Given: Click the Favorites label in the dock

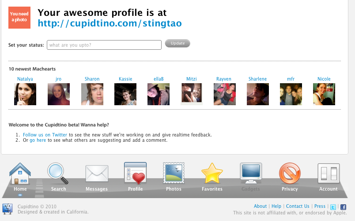Looking at the screenshot, I should (212, 189).
